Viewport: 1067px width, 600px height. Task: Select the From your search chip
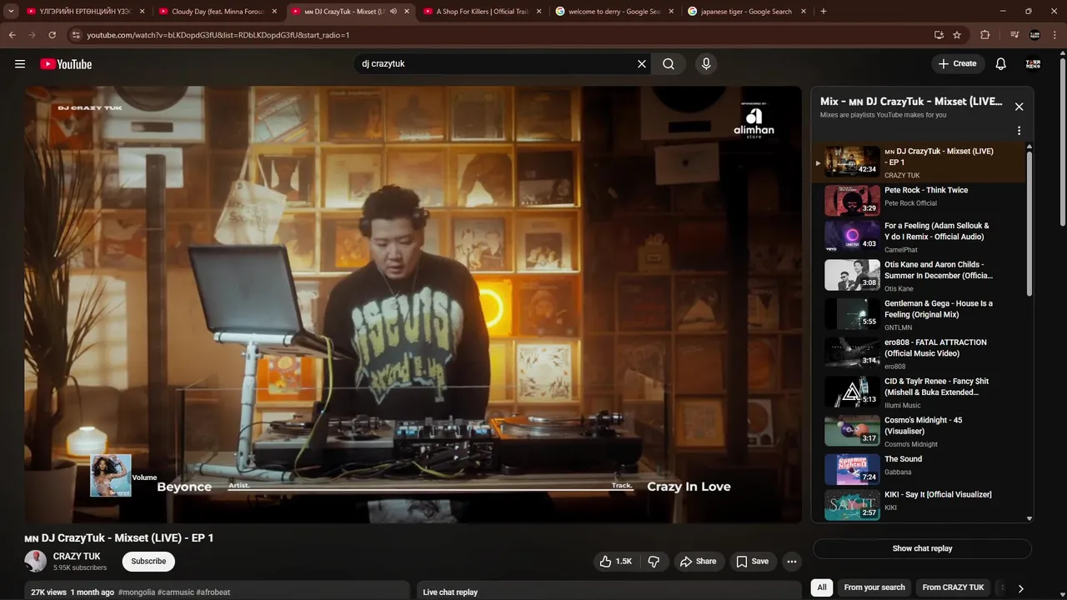tap(874, 587)
